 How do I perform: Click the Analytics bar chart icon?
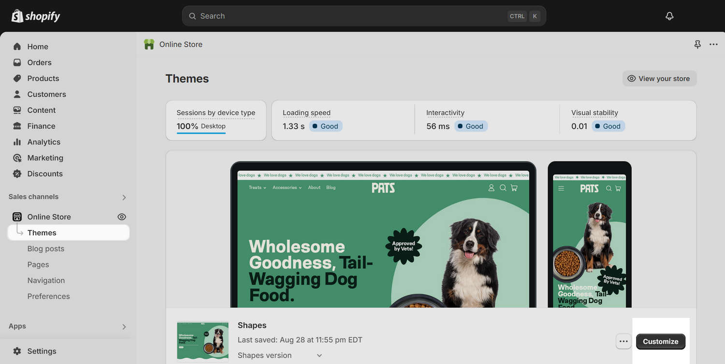click(x=17, y=142)
